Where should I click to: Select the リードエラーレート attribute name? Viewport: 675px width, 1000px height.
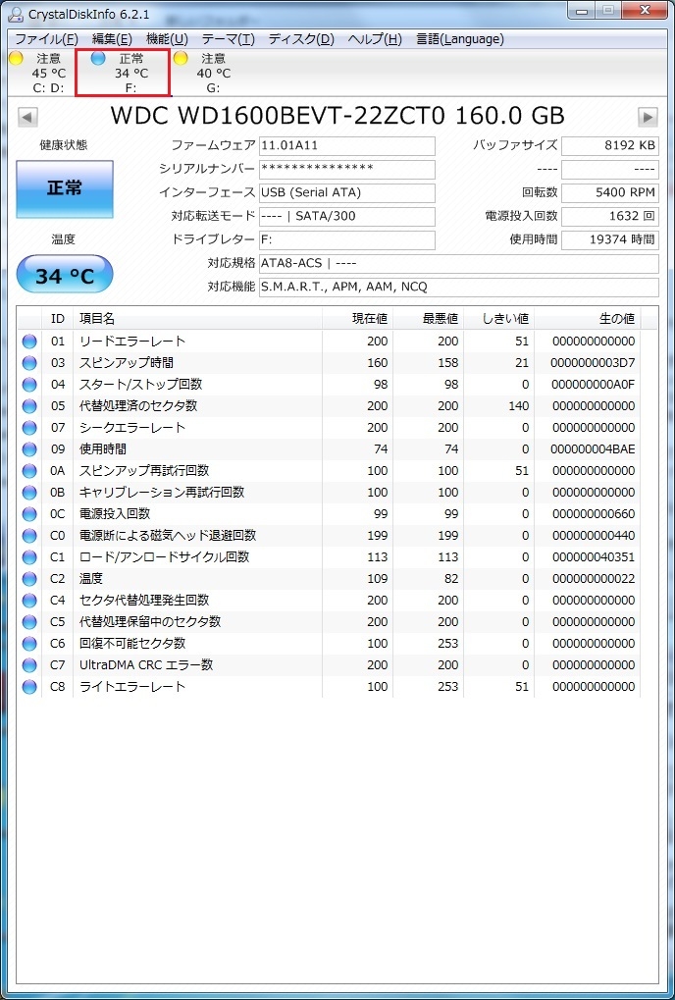coord(132,342)
